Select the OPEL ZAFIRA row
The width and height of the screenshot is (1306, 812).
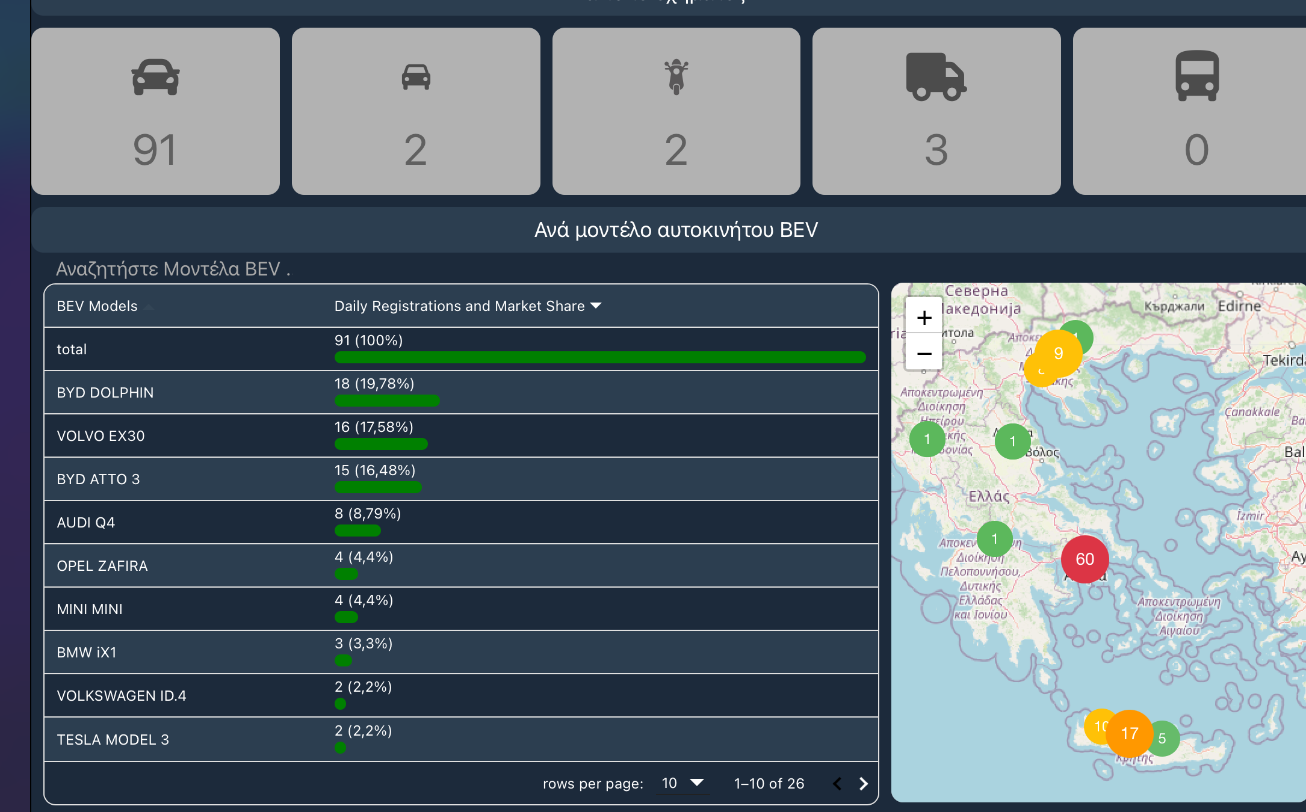[461, 565]
